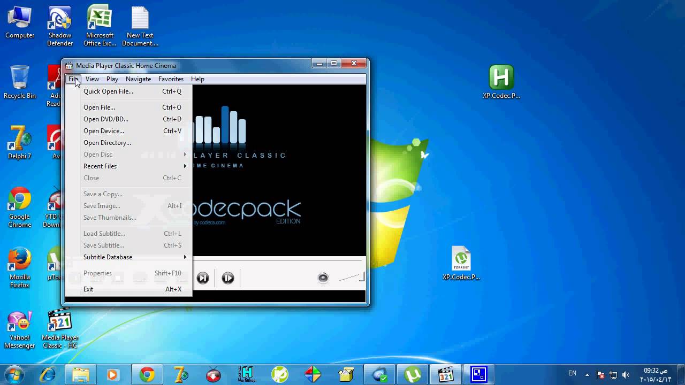The width and height of the screenshot is (685, 385).
Task: Click the Step frame playback button
Action: [228, 278]
